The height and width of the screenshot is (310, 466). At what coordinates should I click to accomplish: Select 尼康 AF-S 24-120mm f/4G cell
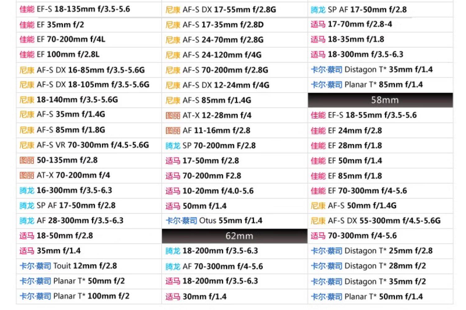(x=235, y=55)
